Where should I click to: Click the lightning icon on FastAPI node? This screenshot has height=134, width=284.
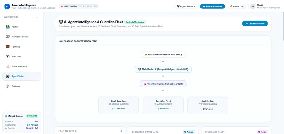146,55
